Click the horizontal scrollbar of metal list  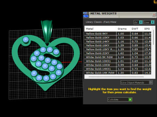(x=116, y=77)
